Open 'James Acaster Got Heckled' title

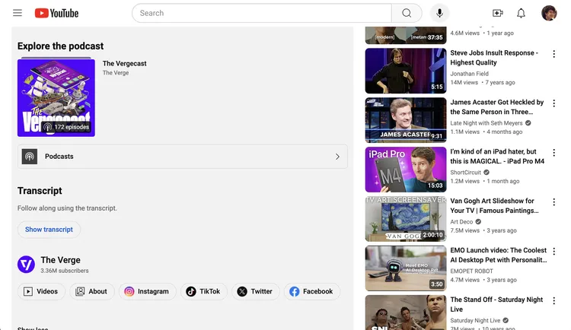pyautogui.click(x=497, y=107)
